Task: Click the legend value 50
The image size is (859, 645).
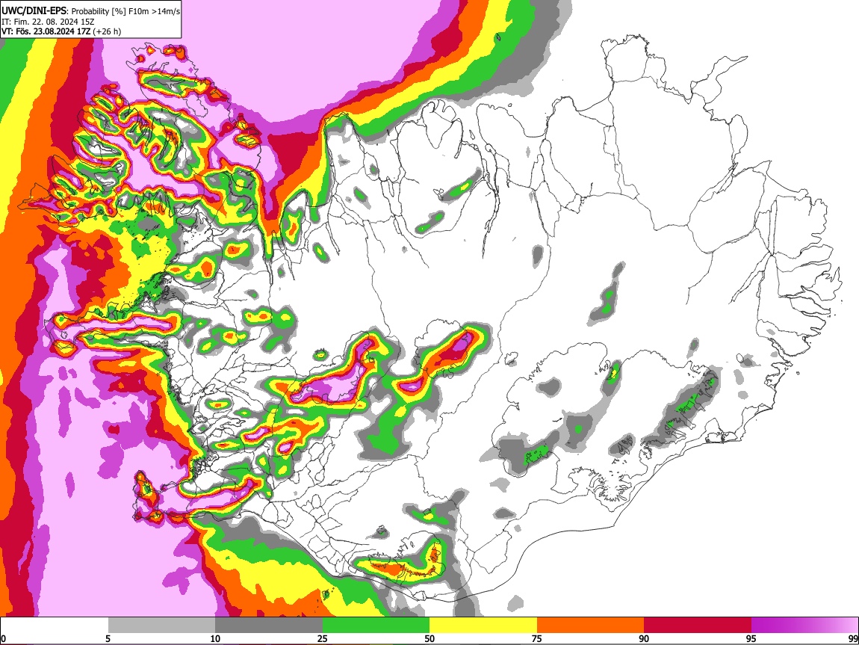Action: (x=429, y=638)
